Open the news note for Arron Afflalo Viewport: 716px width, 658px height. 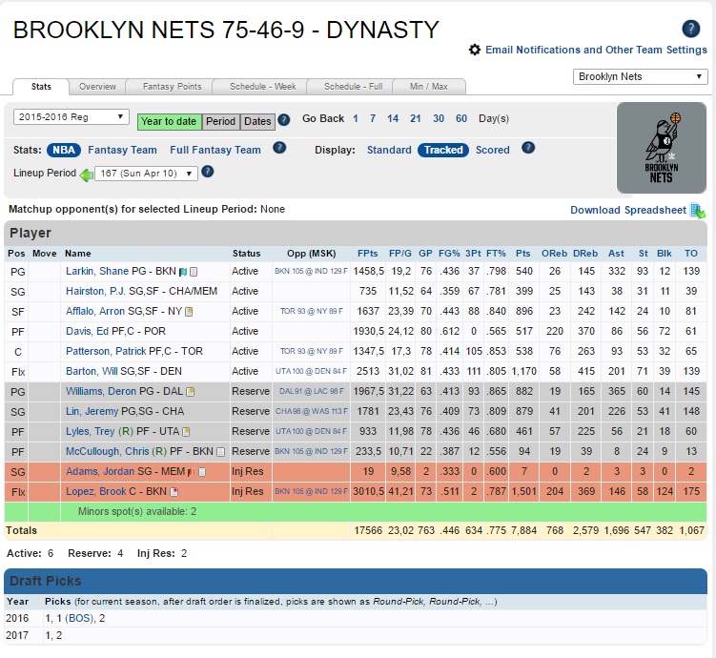coord(189,312)
